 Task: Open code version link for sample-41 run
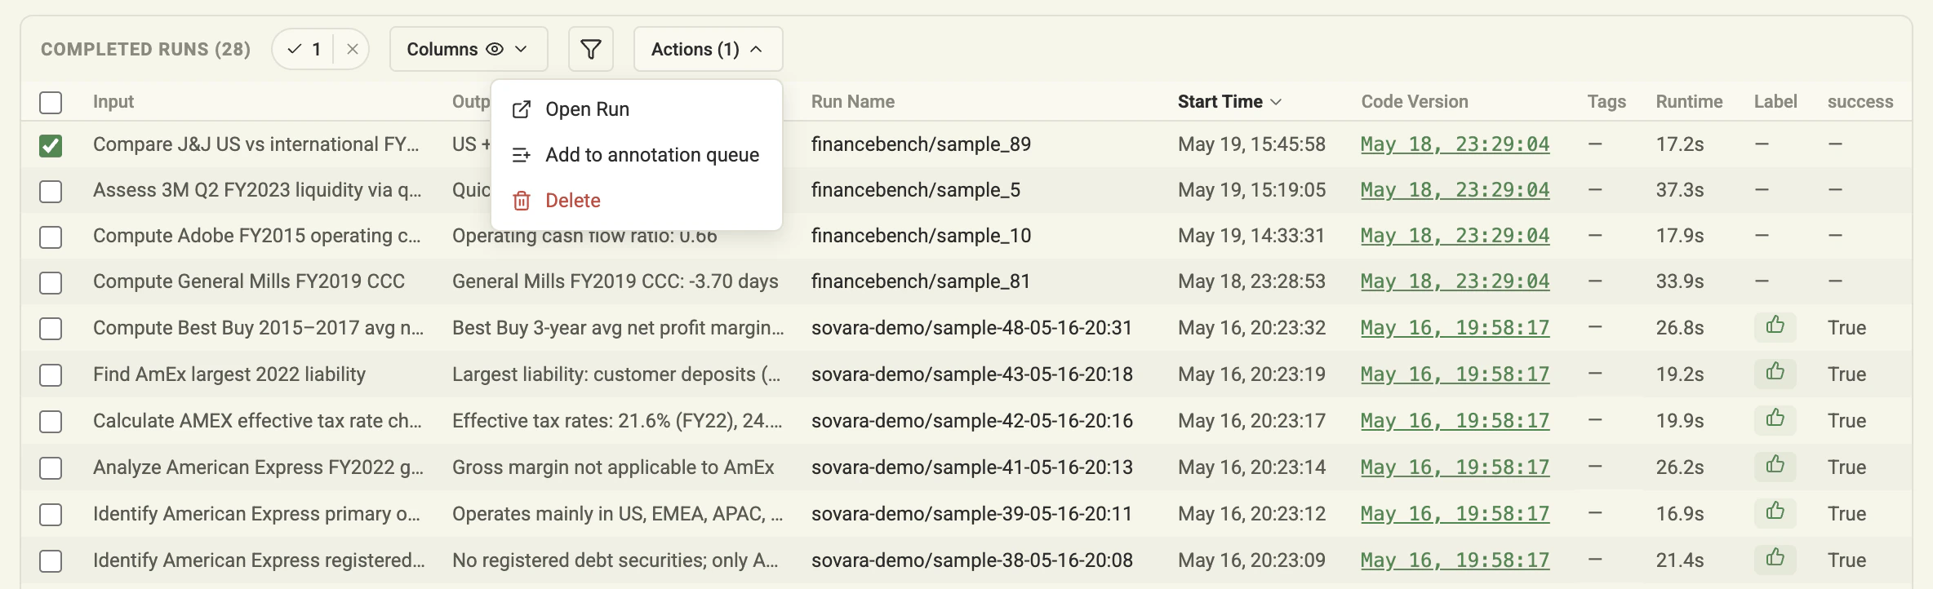tap(1455, 467)
